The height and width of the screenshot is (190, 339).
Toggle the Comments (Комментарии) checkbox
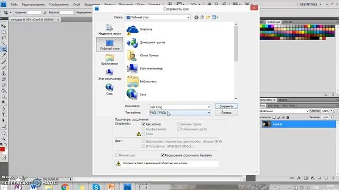tap(179, 124)
